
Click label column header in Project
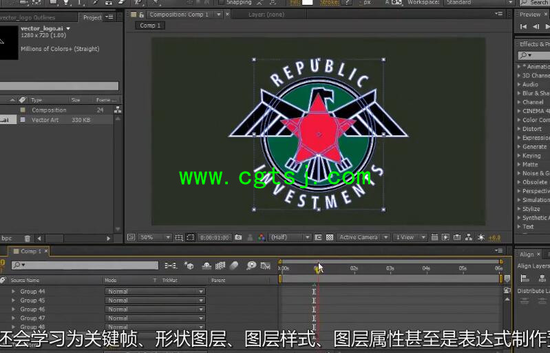[23, 100]
